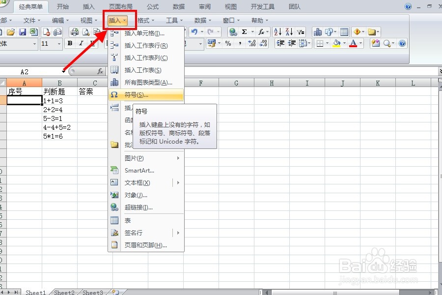This screenshot has width=442, height=295.
Task: Click the chart column icon in toolbar
Action: click(318, 32)
